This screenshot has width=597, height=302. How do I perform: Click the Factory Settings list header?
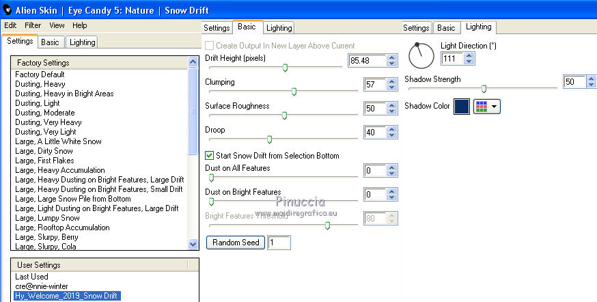coord(99,62)
